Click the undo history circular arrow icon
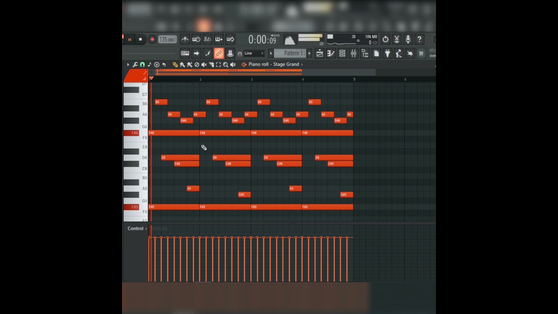558x314 pixels. [x=385, y=39]
